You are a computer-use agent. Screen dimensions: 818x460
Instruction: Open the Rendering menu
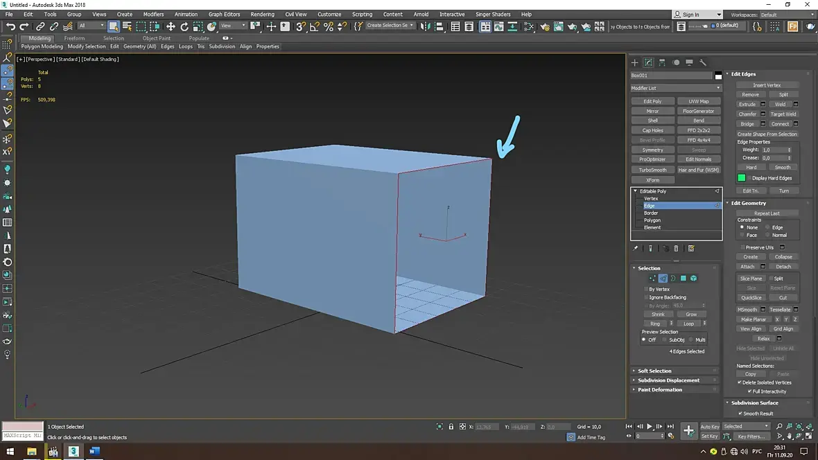(262, 14)
